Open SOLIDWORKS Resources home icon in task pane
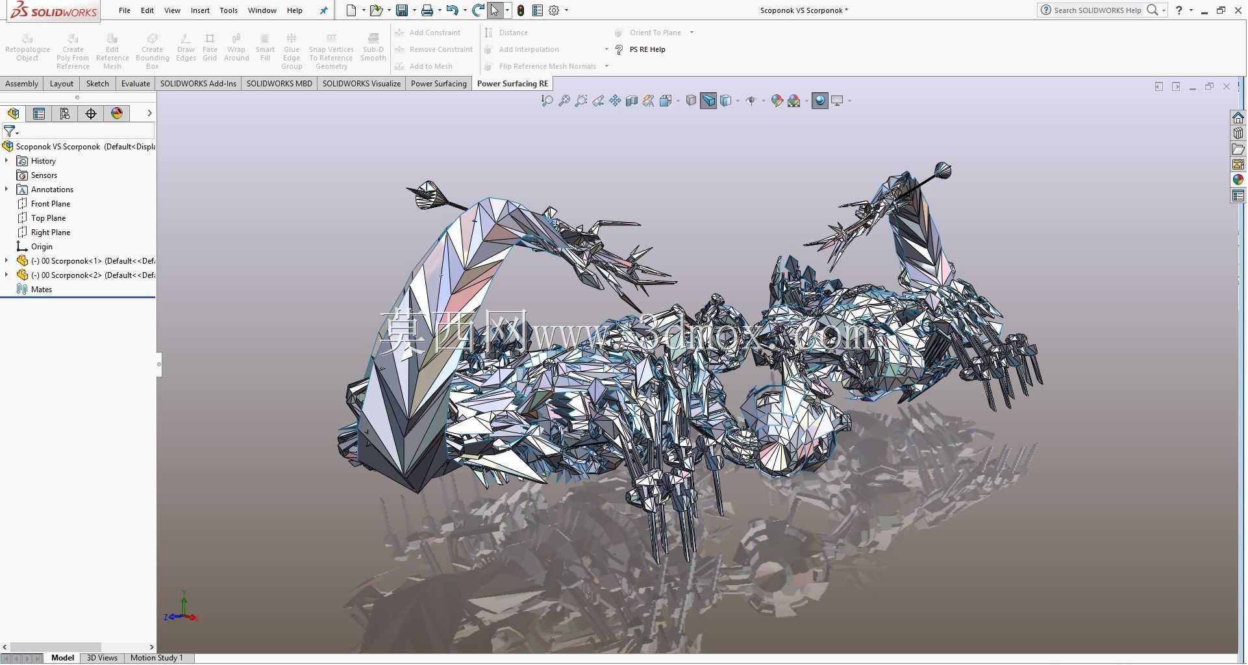 coord(1238,118)
